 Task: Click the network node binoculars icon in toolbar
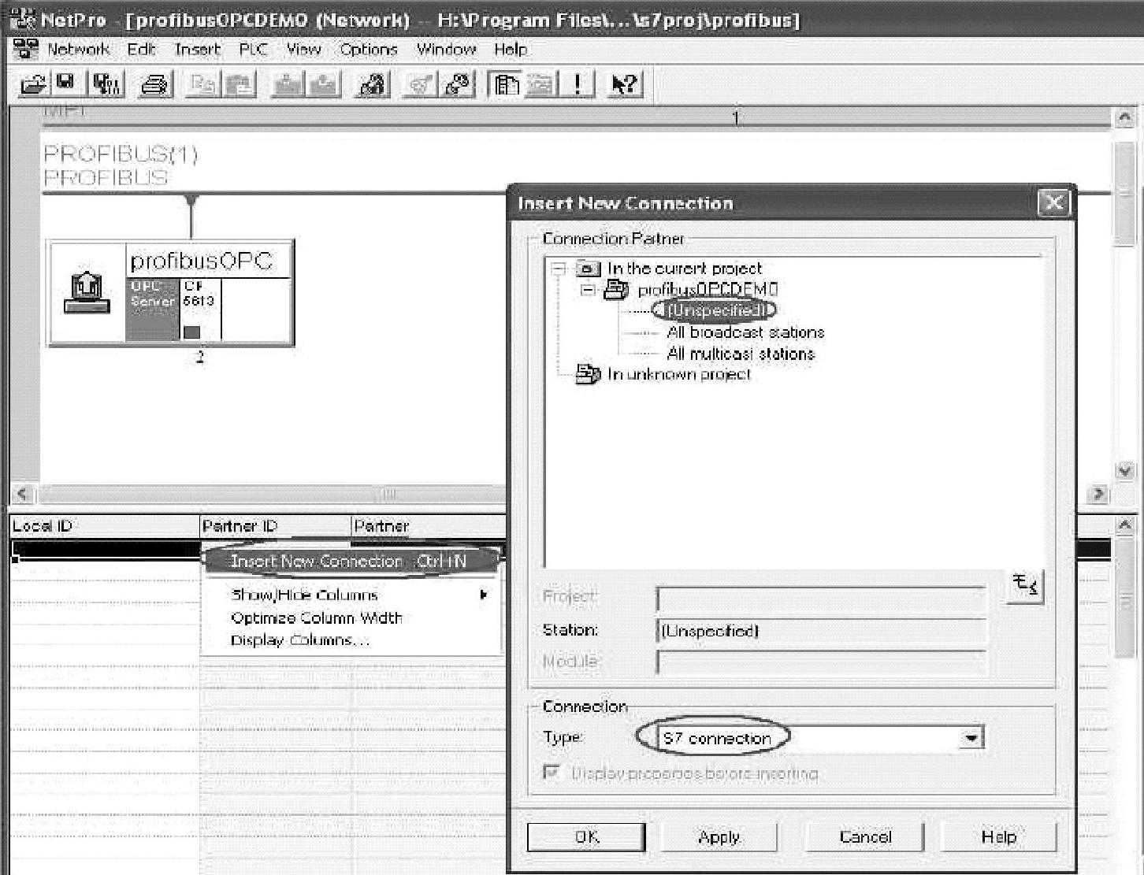pos(372,84)
